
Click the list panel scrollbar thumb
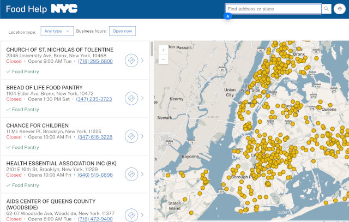[x=152, y=49]
